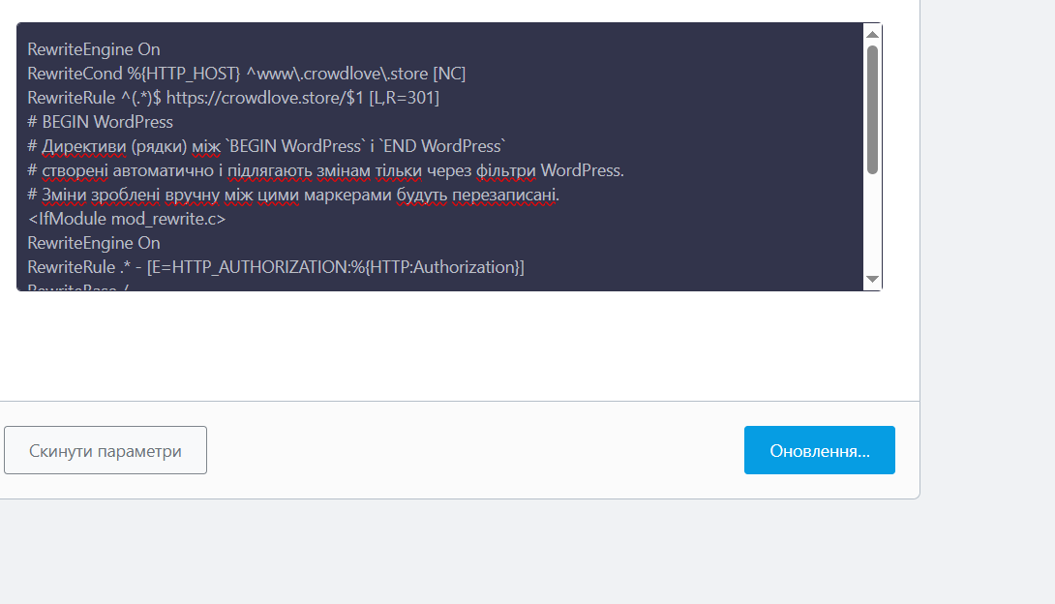Click the RewriteCond %{HTTP_HOST} line
Image resolution: width=1055 pixels, height=604 pixels.
coord(246,74)
